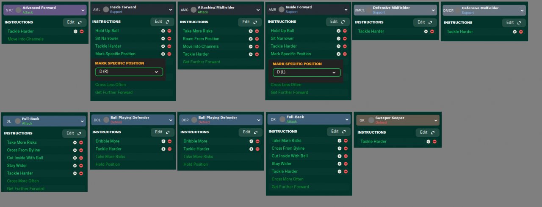The width and height of the screenshot is (542, 207).
Task: Edit instructions for AMC Attacking Midfielder
Action: click(250, 22)
